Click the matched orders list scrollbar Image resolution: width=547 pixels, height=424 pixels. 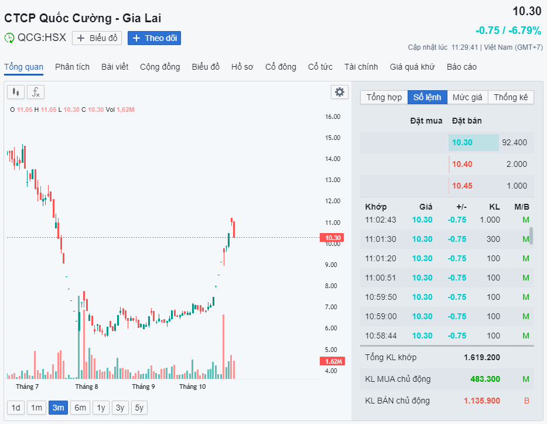[531, 235]
